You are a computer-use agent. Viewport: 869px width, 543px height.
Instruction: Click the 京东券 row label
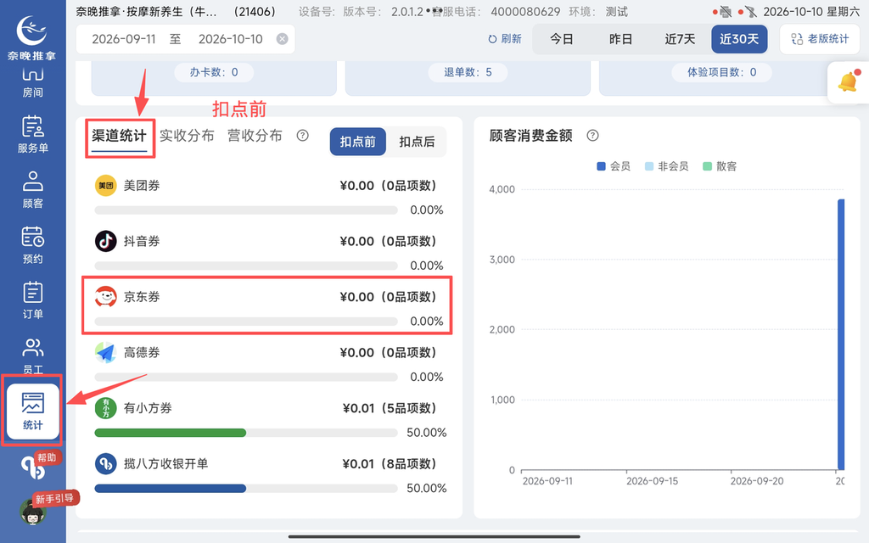click(142, 296)
